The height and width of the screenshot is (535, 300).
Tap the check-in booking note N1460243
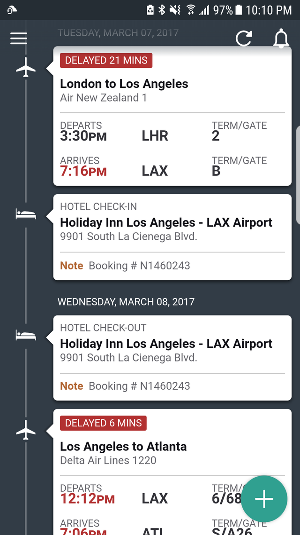coord(140,266)
